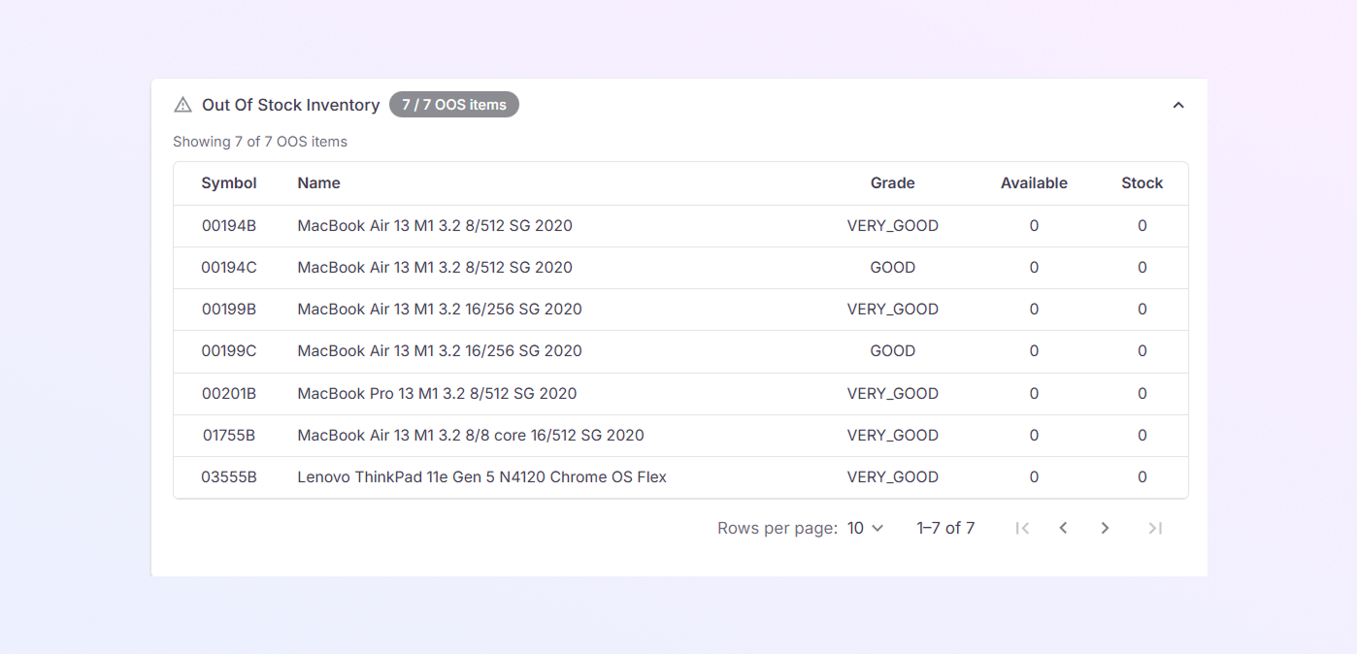The width and height of the screenshot is (1357, 654).
Task: Click the MacBook Pro 13 M1 3.2 8/512 name
Action: pos(437,394)
